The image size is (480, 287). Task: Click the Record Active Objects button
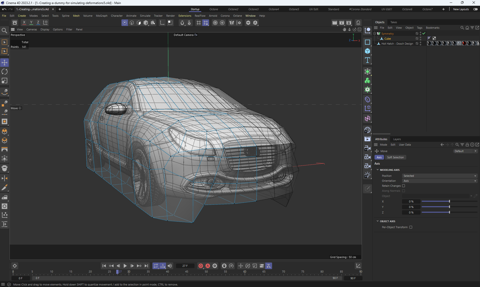pos(200,266)
